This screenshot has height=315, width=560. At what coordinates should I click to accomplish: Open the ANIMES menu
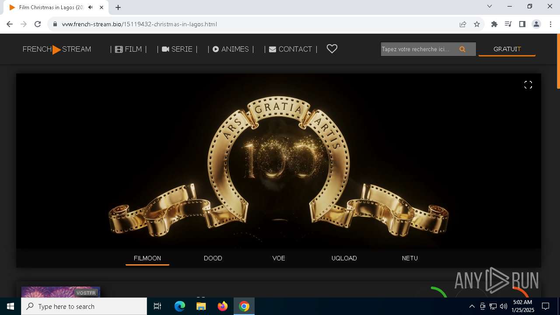[x=231, y=49]
